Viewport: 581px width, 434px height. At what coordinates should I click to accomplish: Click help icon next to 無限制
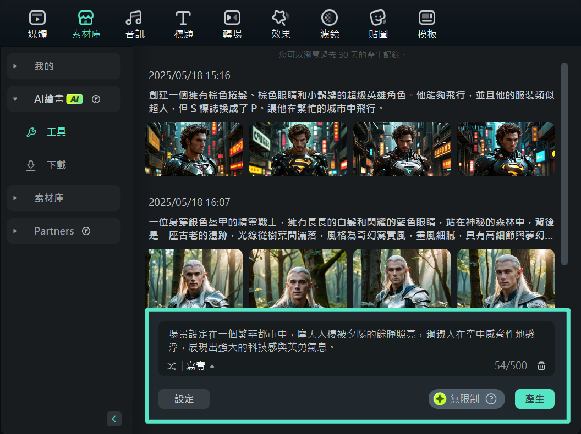pyautogui.click(x=491, y=399)
